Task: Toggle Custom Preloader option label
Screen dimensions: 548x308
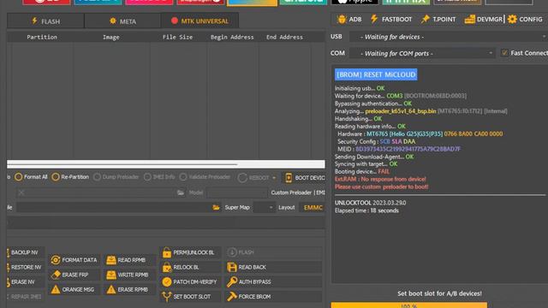Action: click(298, 192)
